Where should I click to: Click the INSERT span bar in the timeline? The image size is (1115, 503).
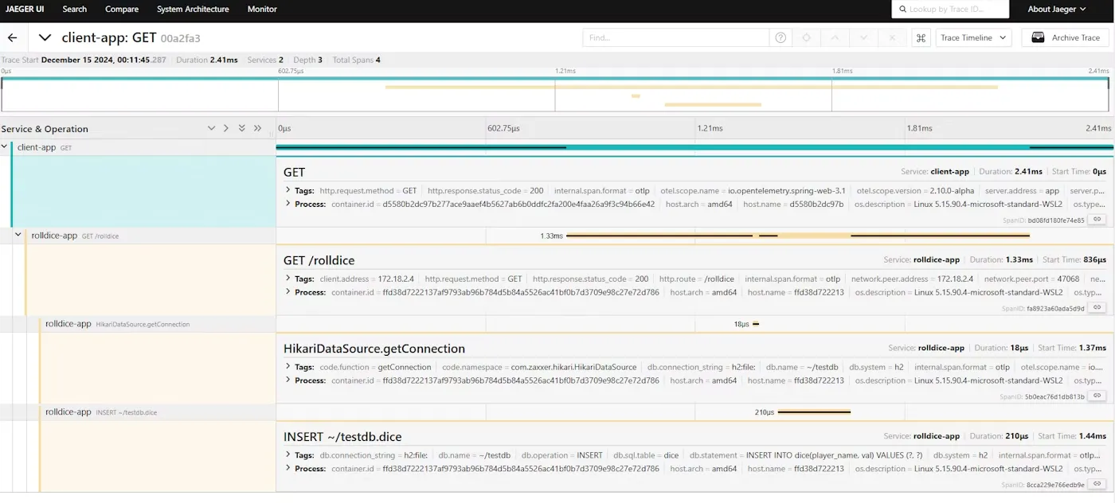point(813,412)
